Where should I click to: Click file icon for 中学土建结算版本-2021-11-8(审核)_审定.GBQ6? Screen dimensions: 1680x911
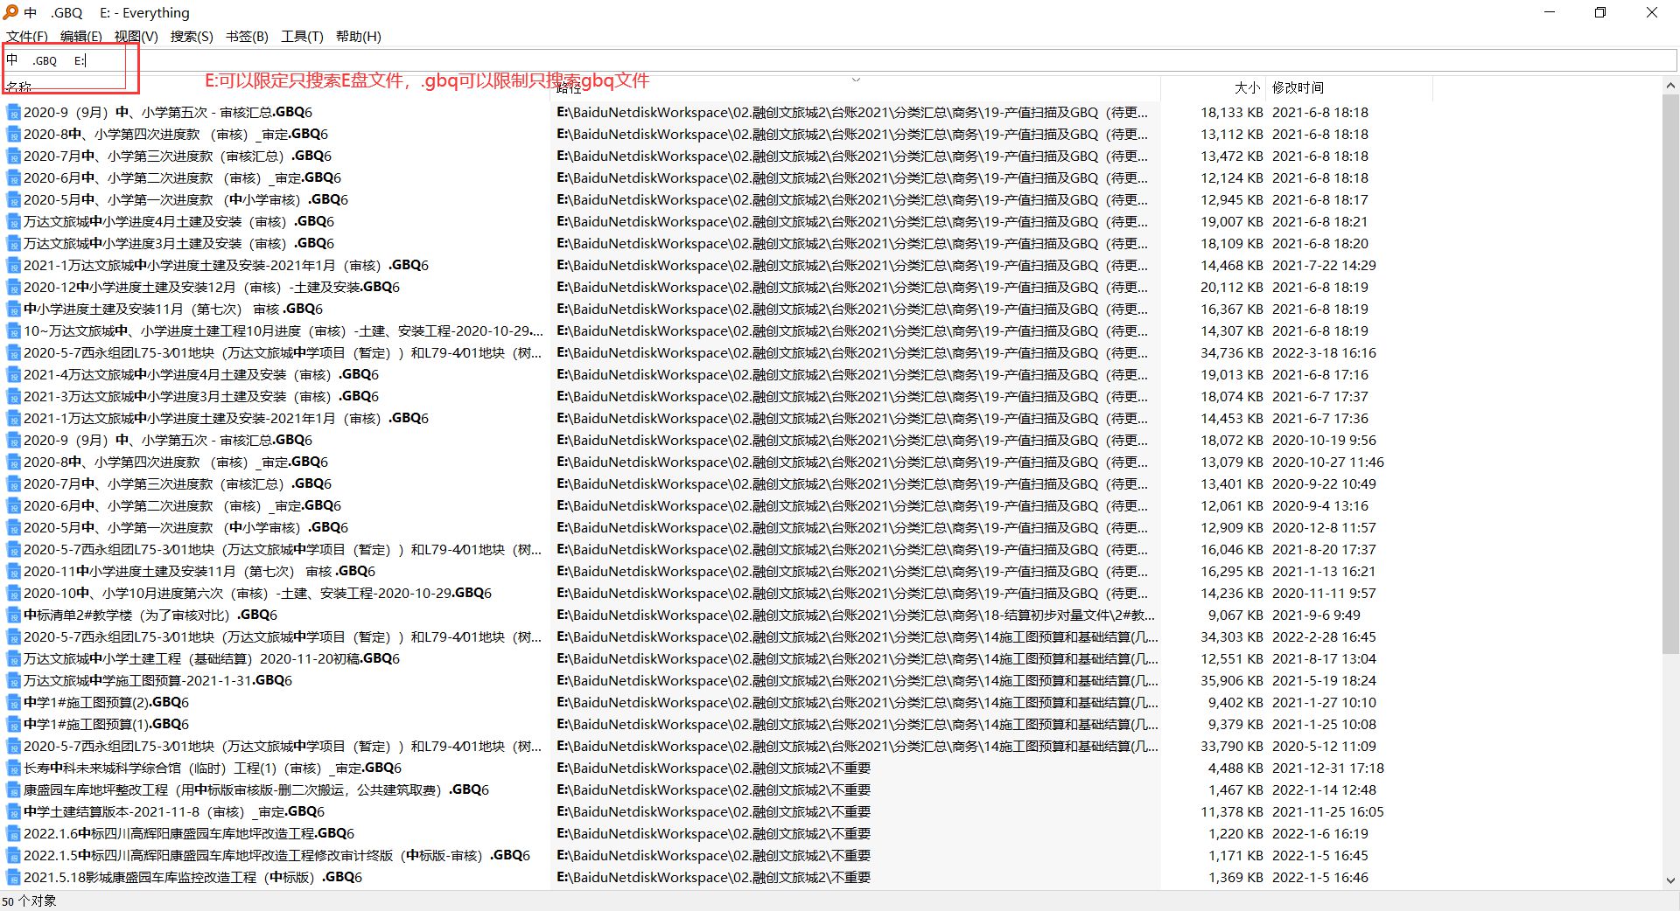[13, 812]
